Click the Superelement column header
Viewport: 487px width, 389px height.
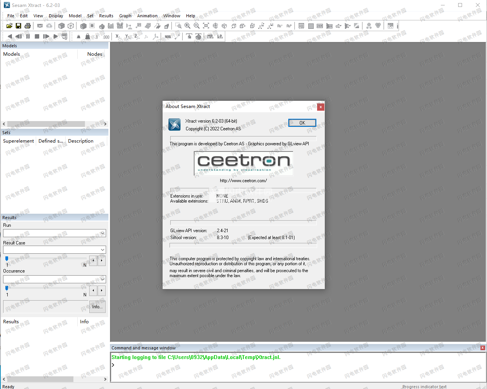18,141
